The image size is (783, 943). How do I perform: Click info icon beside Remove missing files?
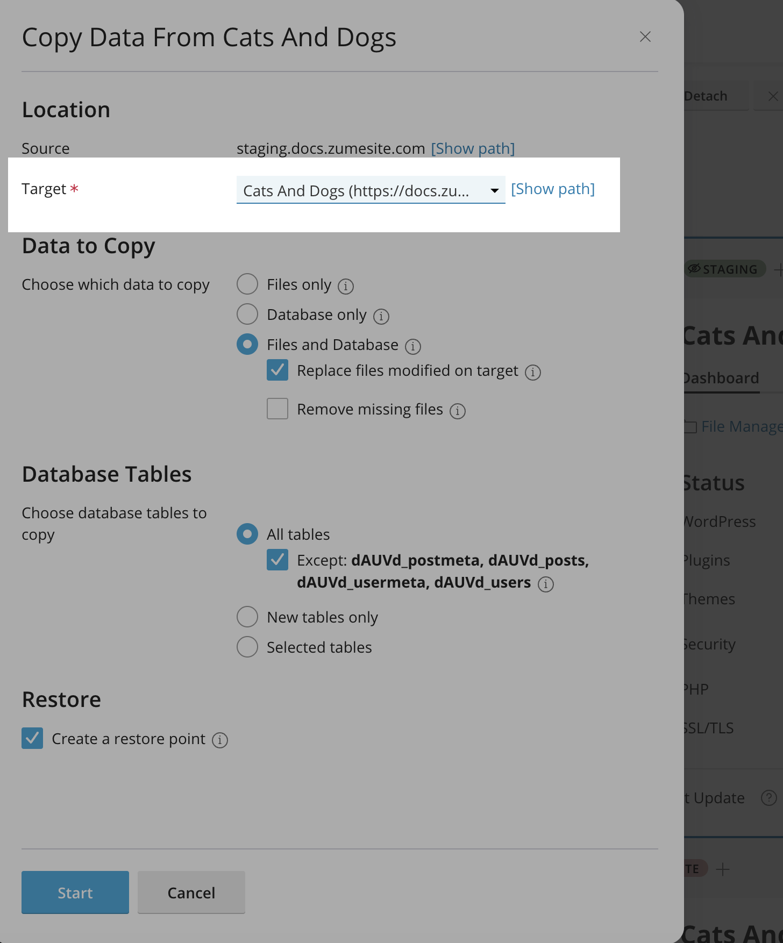coord(457,411)
